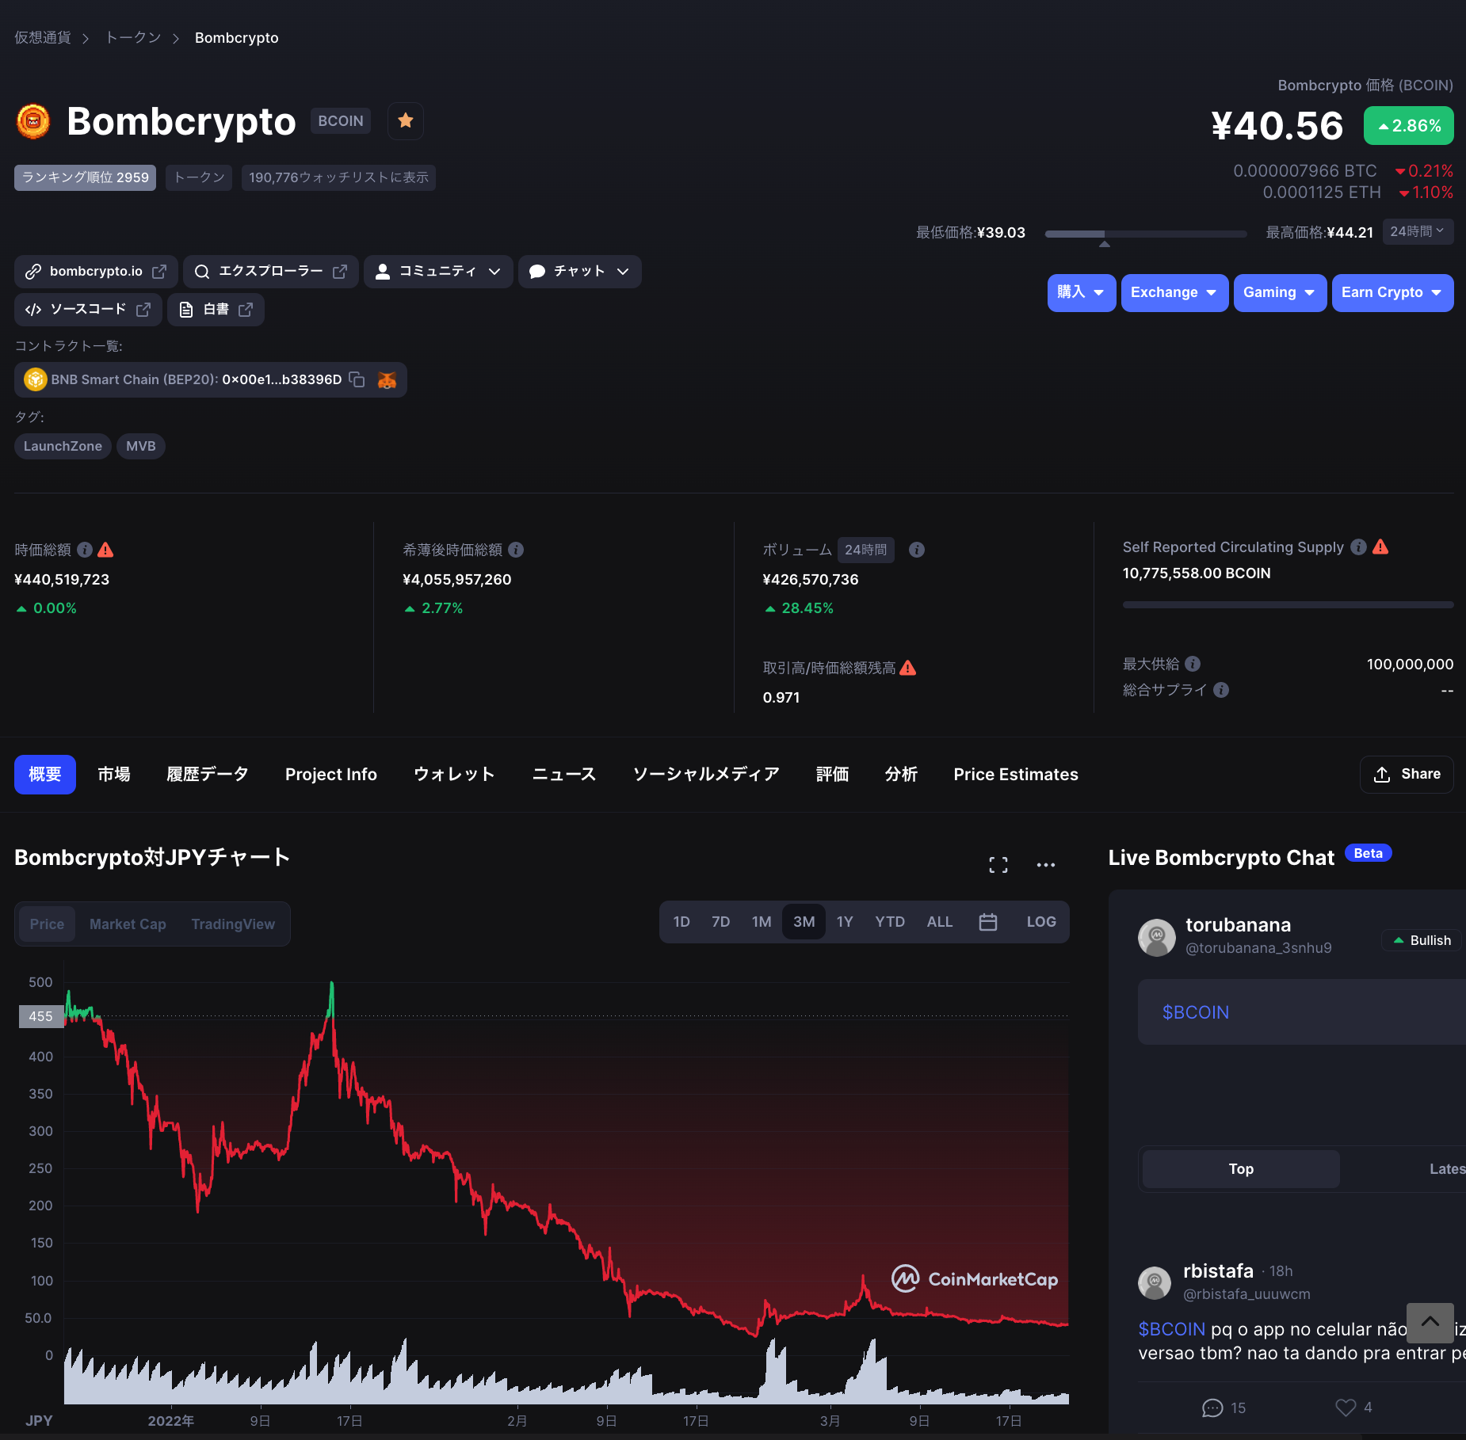
Task: Set chart range to ALL
Action: [x=940, y=922]
